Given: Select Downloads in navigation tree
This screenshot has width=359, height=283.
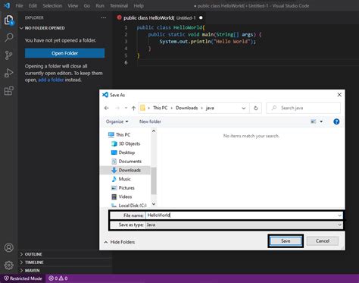Looking at the screenshot, I should tap(126, 170).
